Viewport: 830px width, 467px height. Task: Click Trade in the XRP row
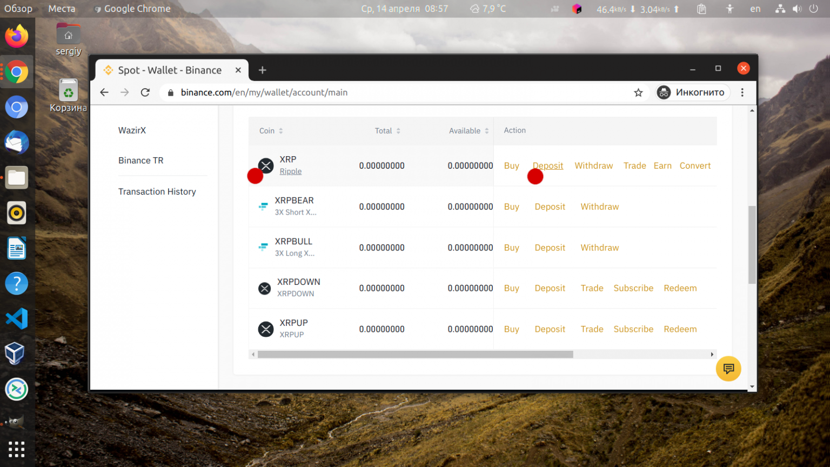click(635, 166)
